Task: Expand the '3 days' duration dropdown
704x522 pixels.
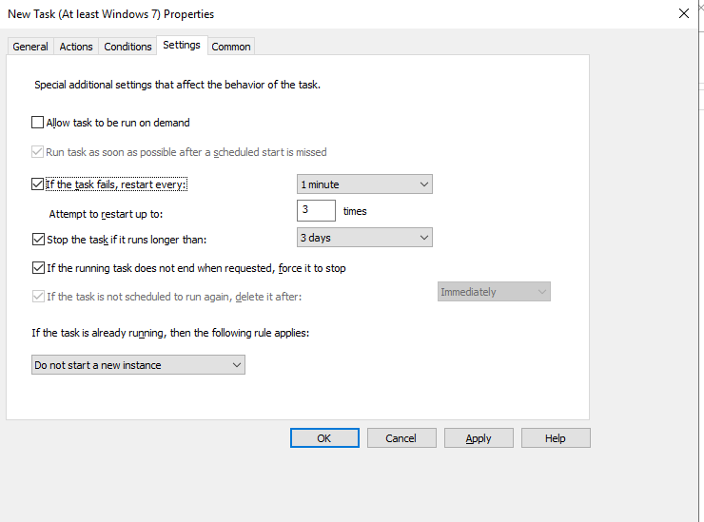Action: click(x=364, y=238)
